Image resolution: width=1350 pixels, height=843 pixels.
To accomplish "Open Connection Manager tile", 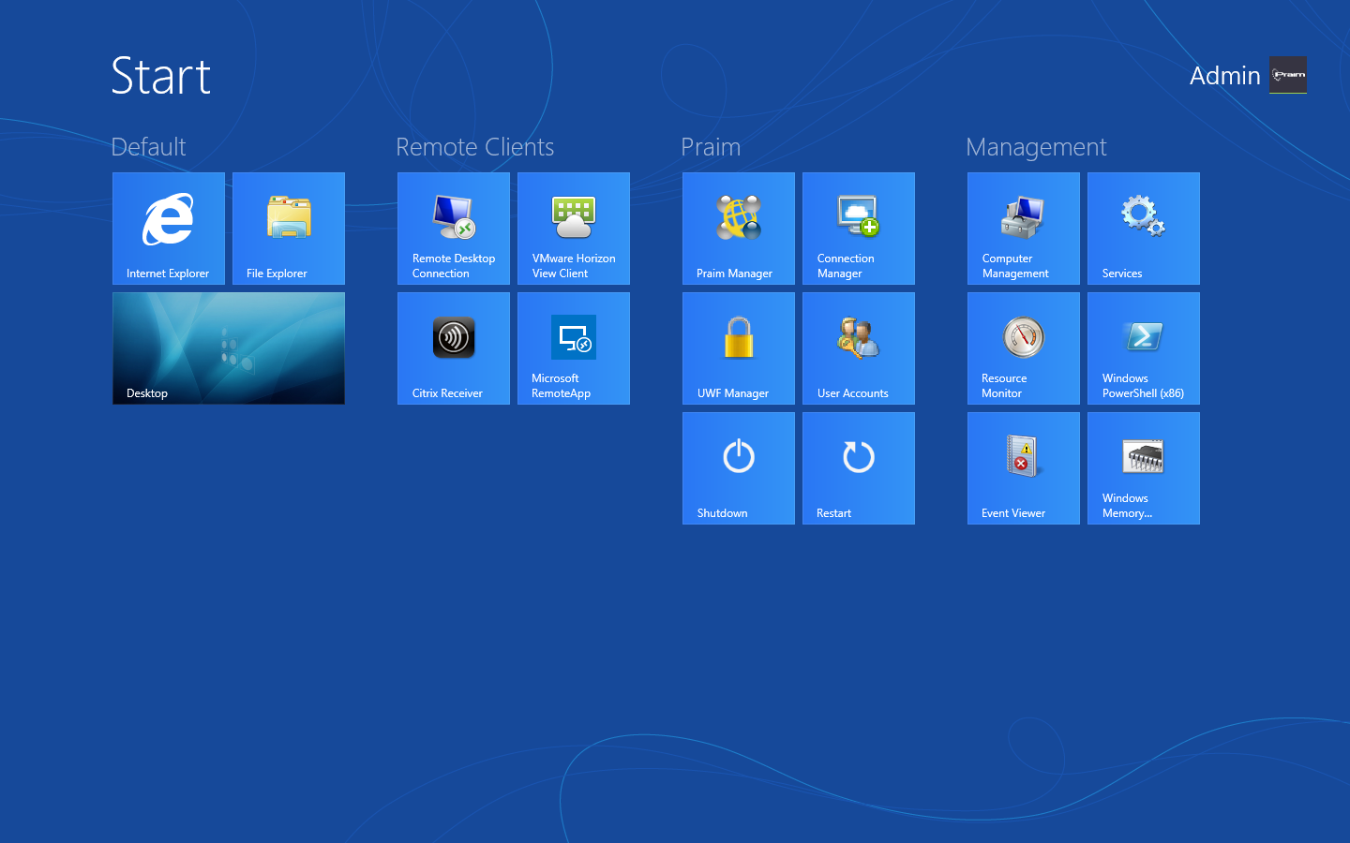I will 859,229.
